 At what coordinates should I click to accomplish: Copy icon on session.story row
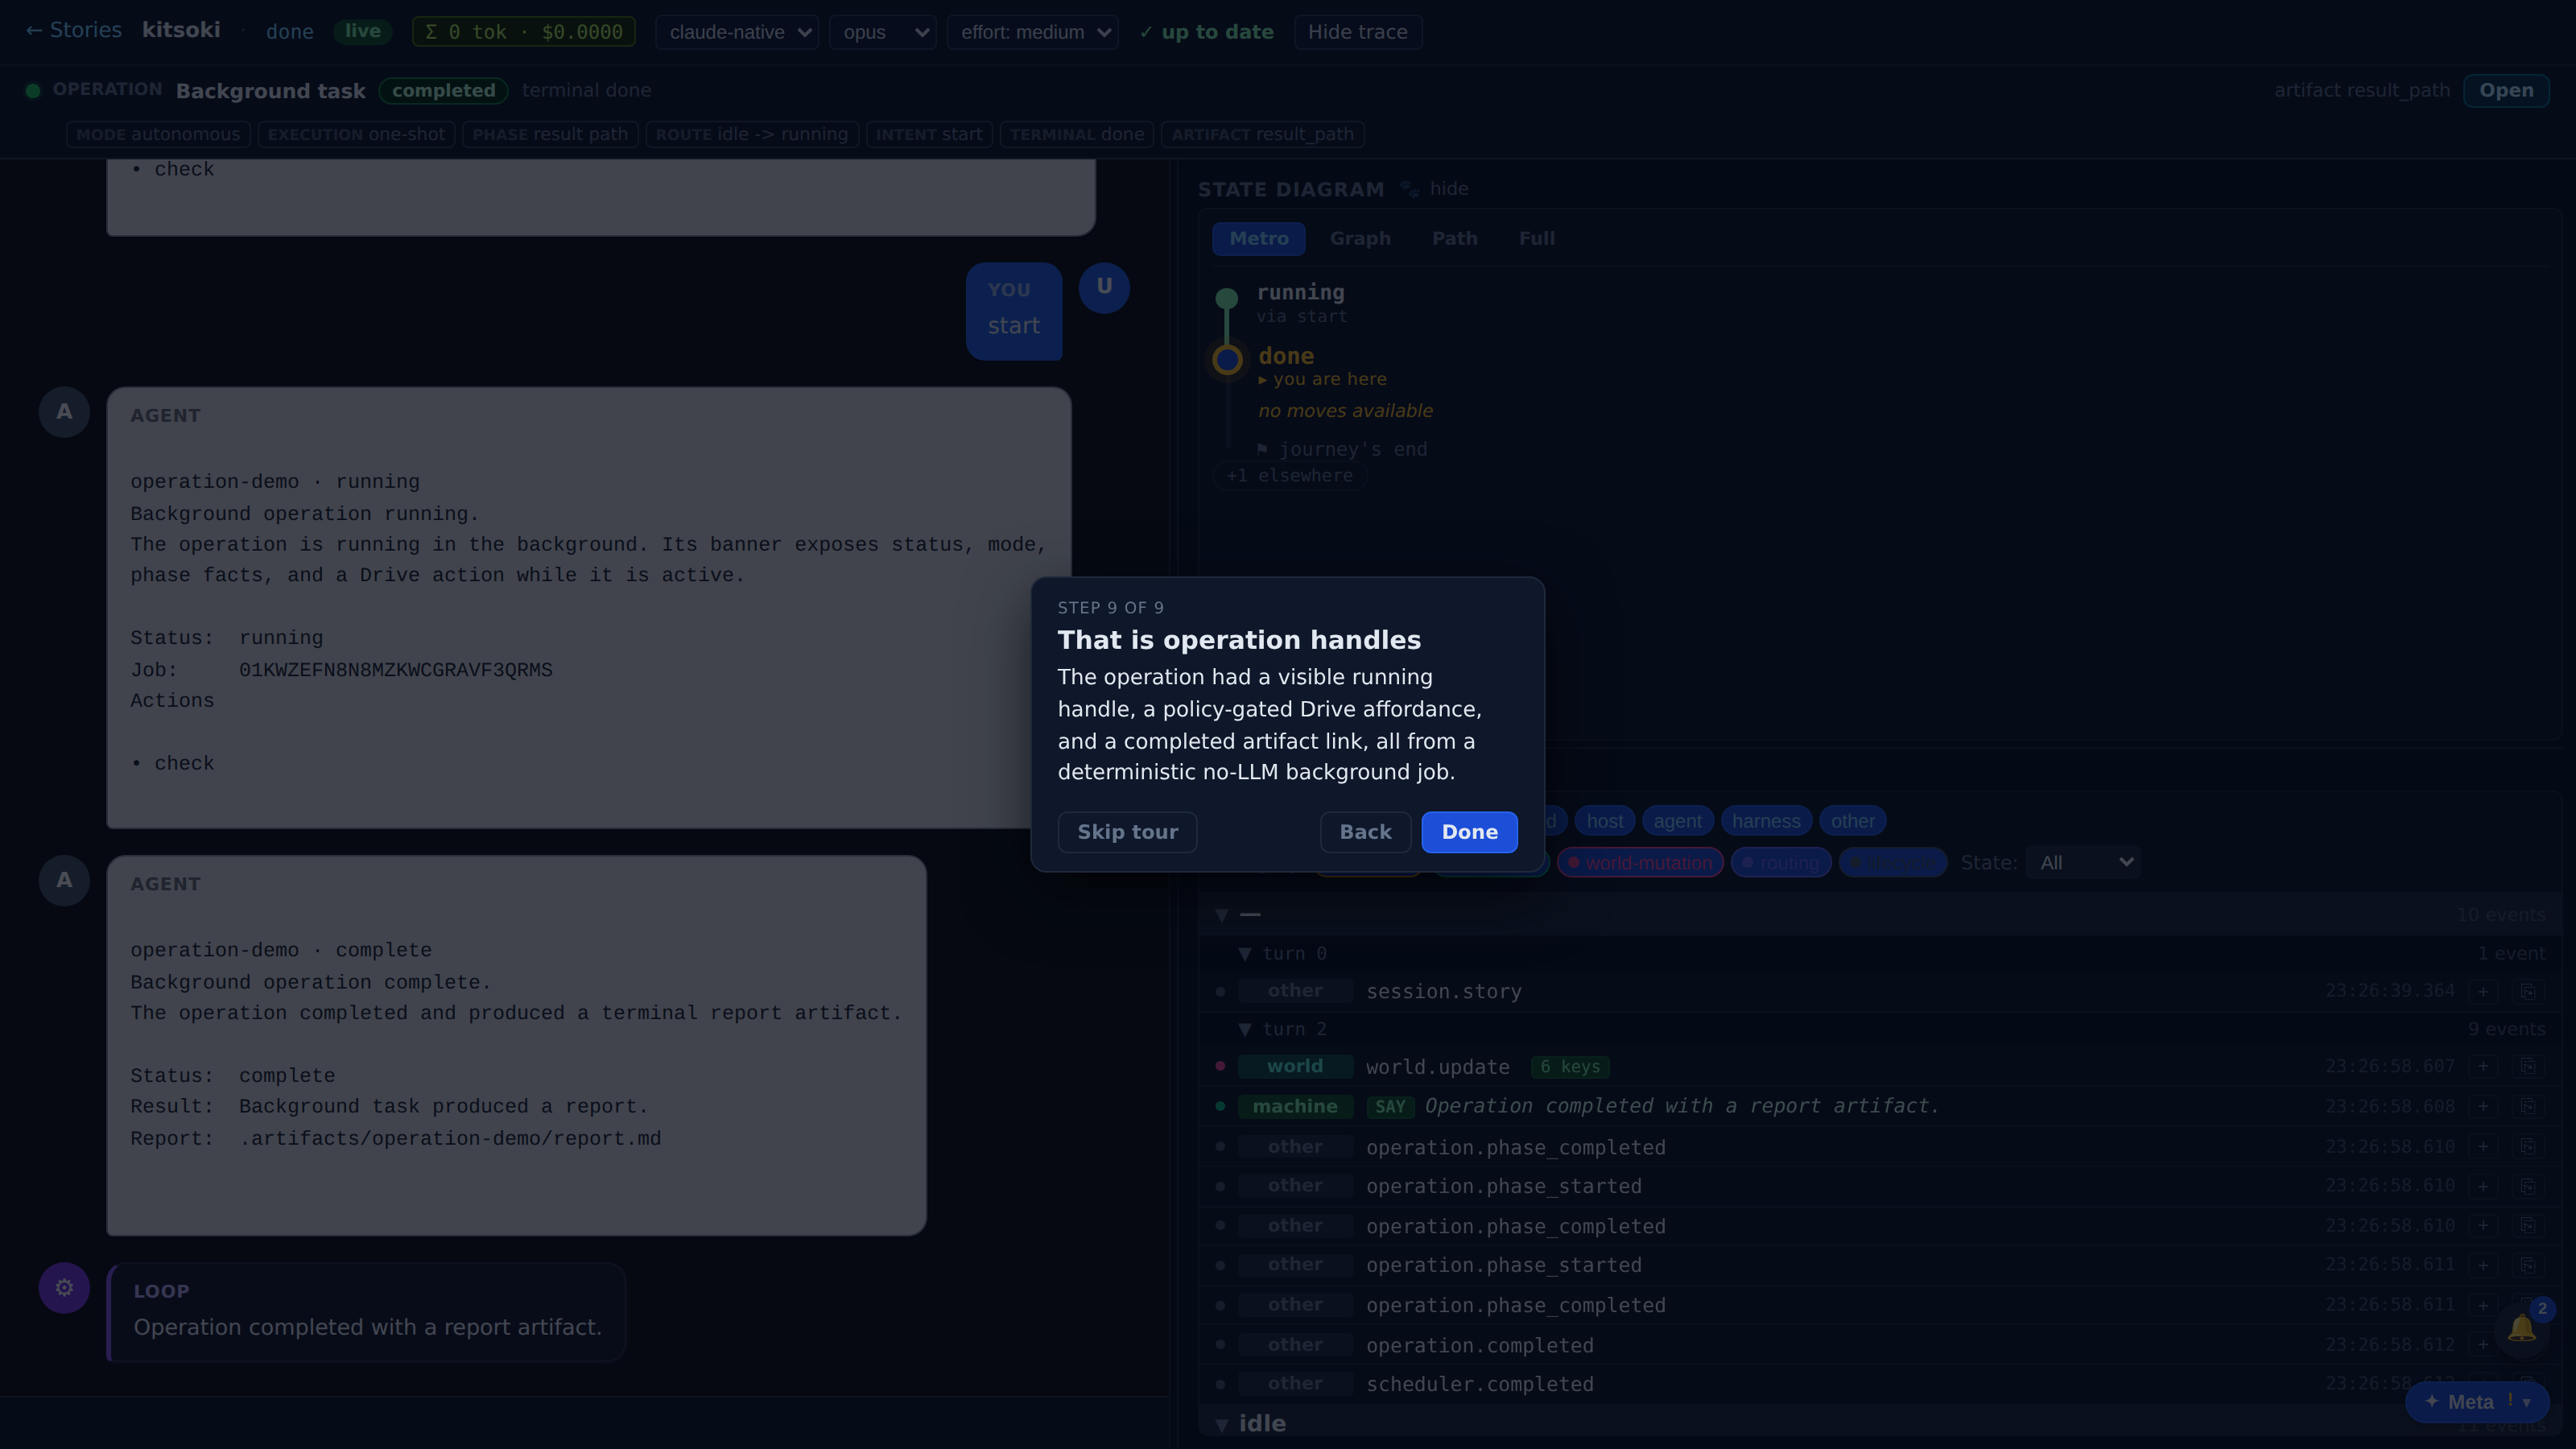[2527, 992]
